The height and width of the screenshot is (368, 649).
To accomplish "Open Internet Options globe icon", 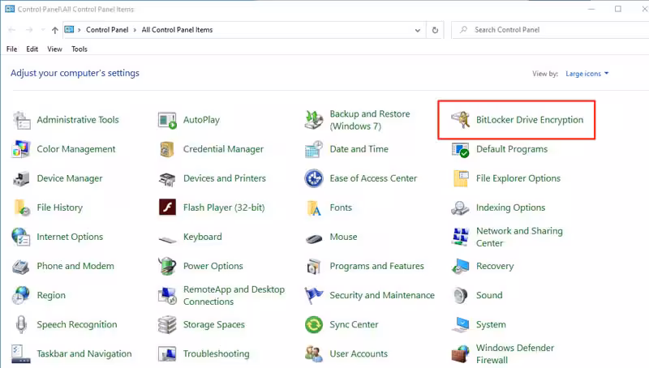I will [x=21, y=237].
